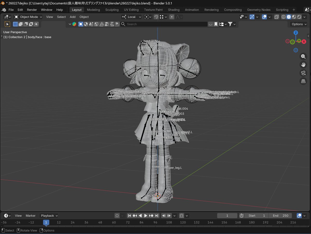The width and height of the screenshot is (311, 234).
Task: Click the red X axis gizmo ball
Action: [x=304, y=41]
